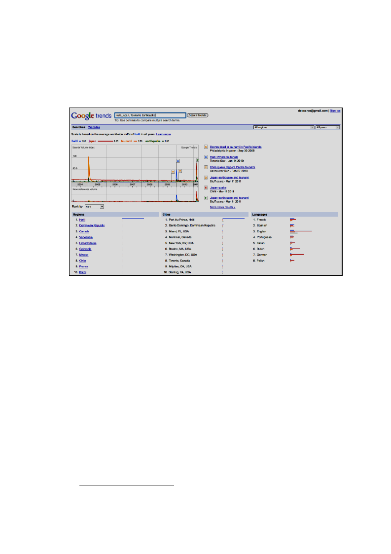The height and width of the screenshot is (554, 391).
Task: Open Japan earthquake and tsunami link beside F badge
Action: pos(229,198)
